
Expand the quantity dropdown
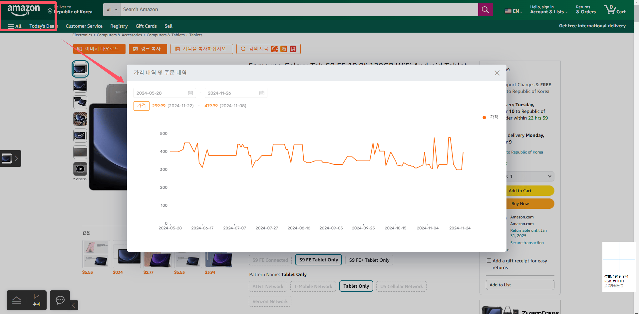[529, 176]
